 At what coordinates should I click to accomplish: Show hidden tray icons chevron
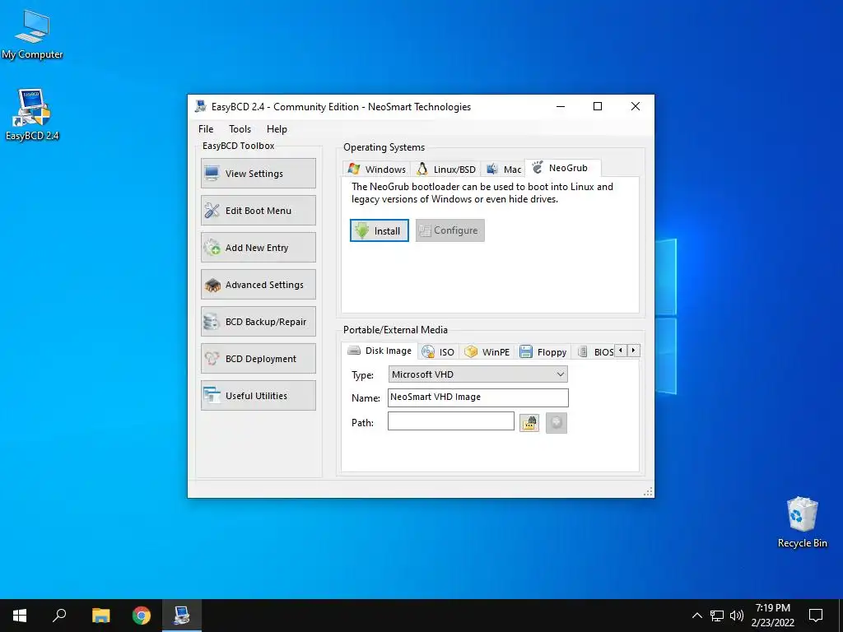coord(696,616)
